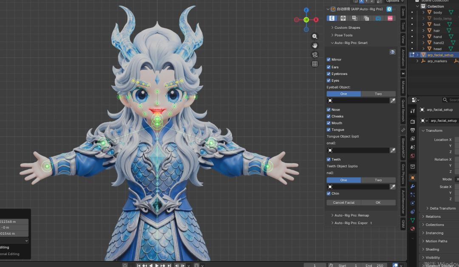Screen dimensions: 459x267
Task: Open the Render properties tab icon
Action: (412, 121)
